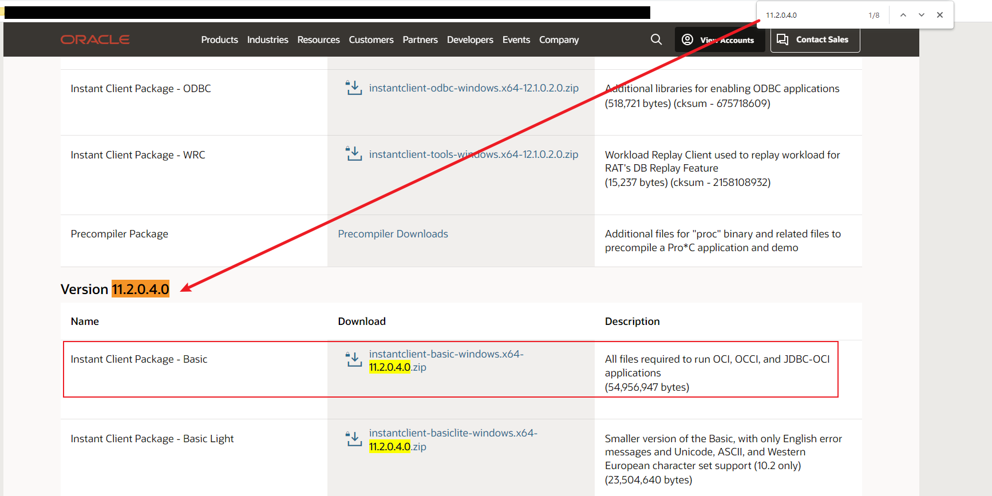Click the download icon for Basic 11.2.0.4.0 zip
The image size is (992, 496).
354,360
